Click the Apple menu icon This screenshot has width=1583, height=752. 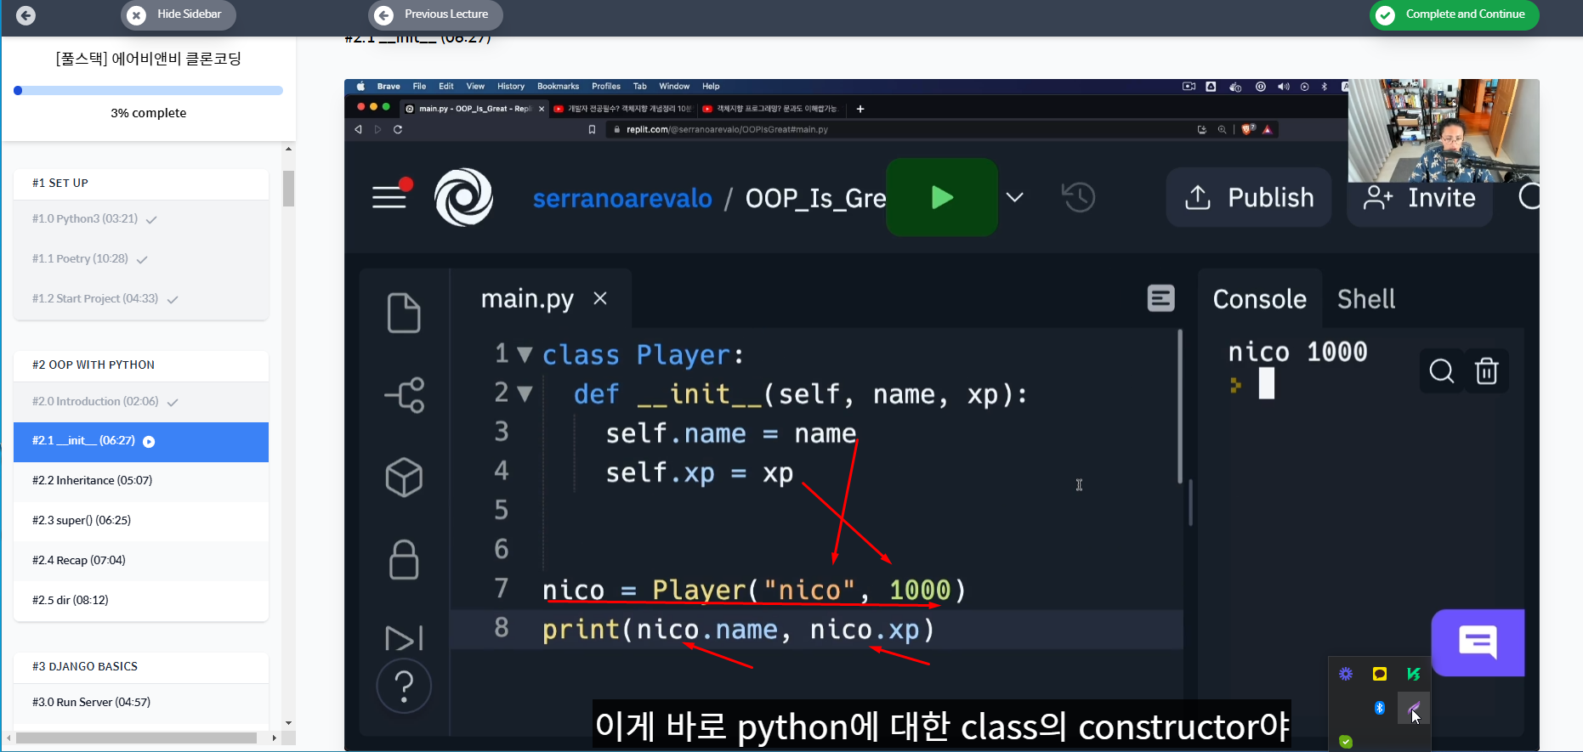pos(360,87)
